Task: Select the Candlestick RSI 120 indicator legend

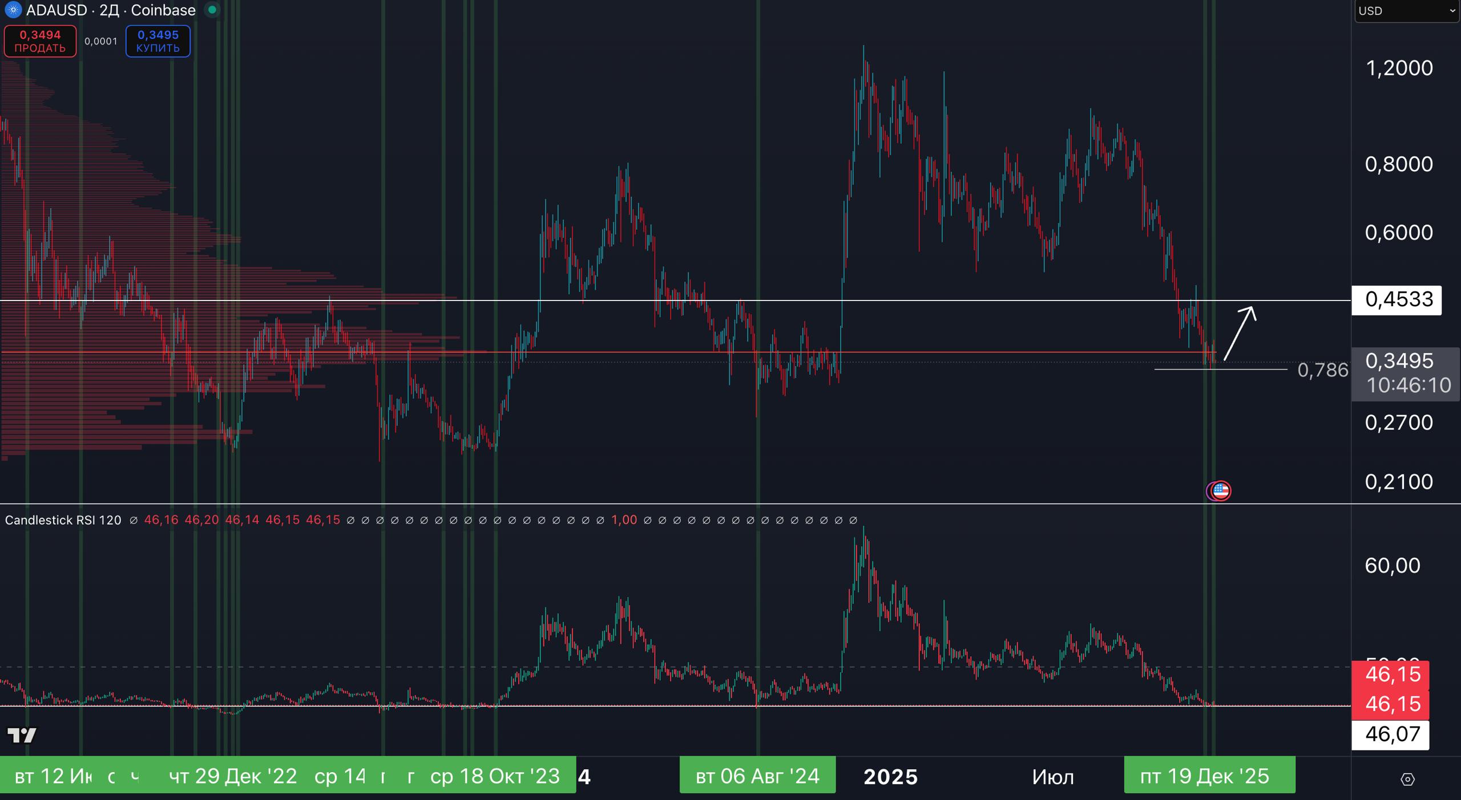Action: click(63, 520)
